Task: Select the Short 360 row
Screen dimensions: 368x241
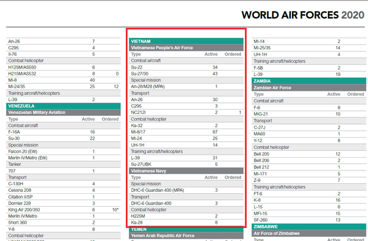Action: click(63, 223)
